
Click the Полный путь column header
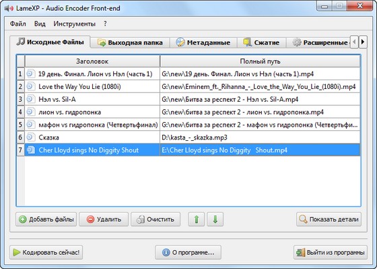pyautogui.click(x=260, y=61)
